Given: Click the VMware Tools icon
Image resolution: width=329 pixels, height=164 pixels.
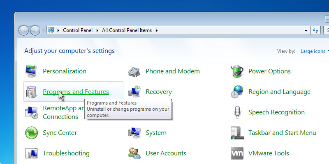Looking at the screenshot, I should tap(237, 153).
